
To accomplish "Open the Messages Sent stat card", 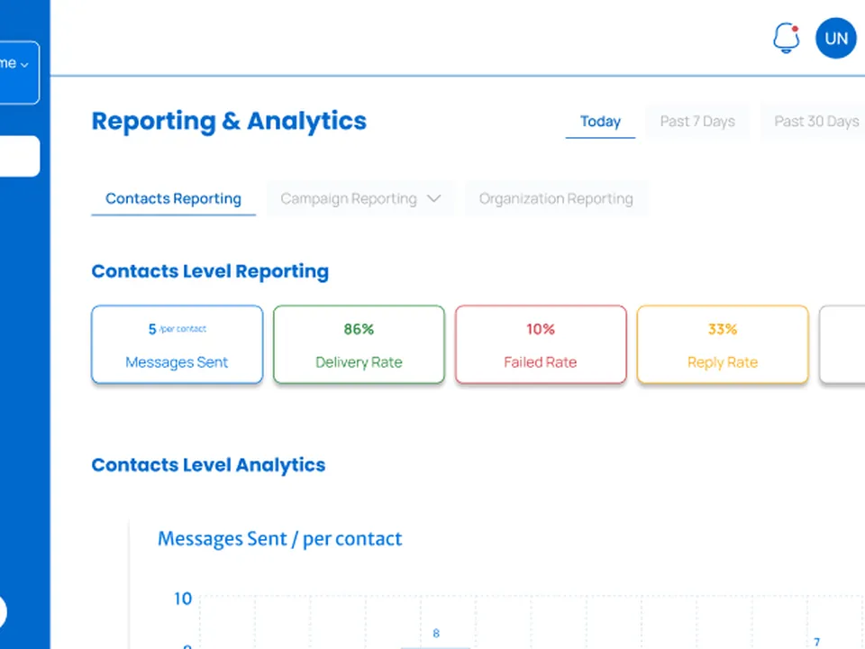I will [178, 344].
